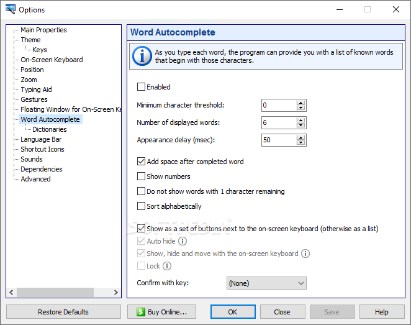Screen dimensions: 411x325
Task: Click Buy Online button
Action: tap(161, 311)
